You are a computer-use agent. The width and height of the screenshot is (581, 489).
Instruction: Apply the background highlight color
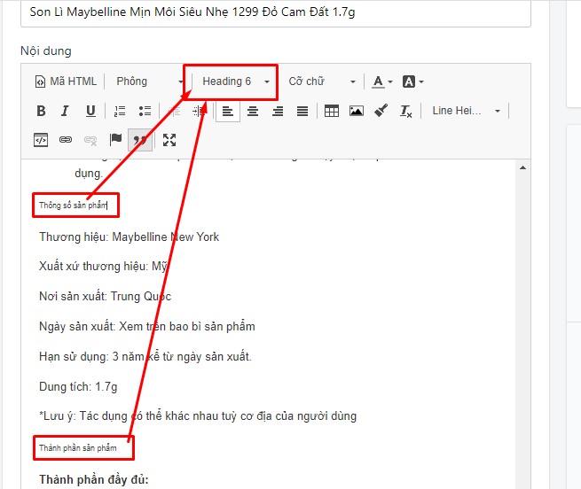tap(409, 81)
